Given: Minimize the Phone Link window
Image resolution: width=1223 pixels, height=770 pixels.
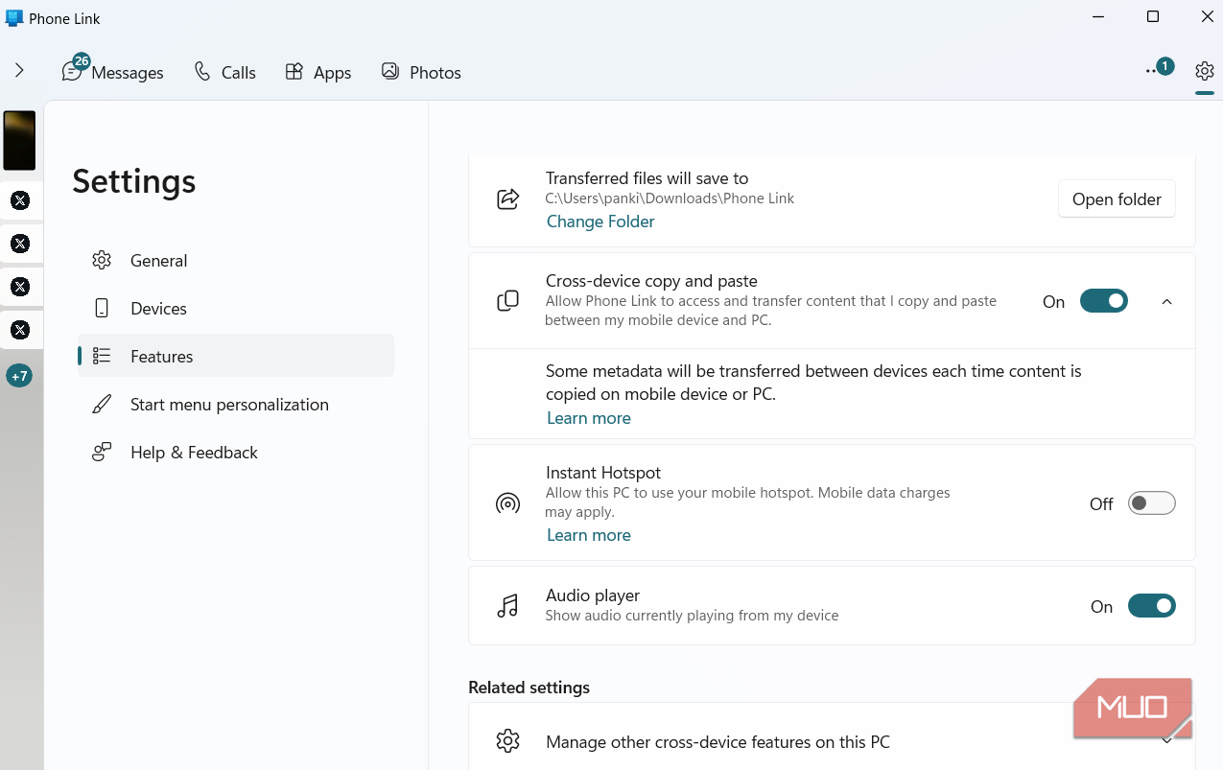Looking at the screenshot, I should pyautogui.click(x=1098, y=17).
